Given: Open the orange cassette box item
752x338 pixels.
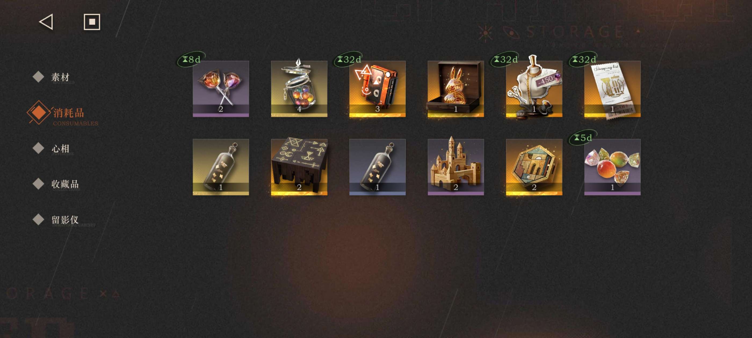Looking at the screenshot, I should (377, 89).
